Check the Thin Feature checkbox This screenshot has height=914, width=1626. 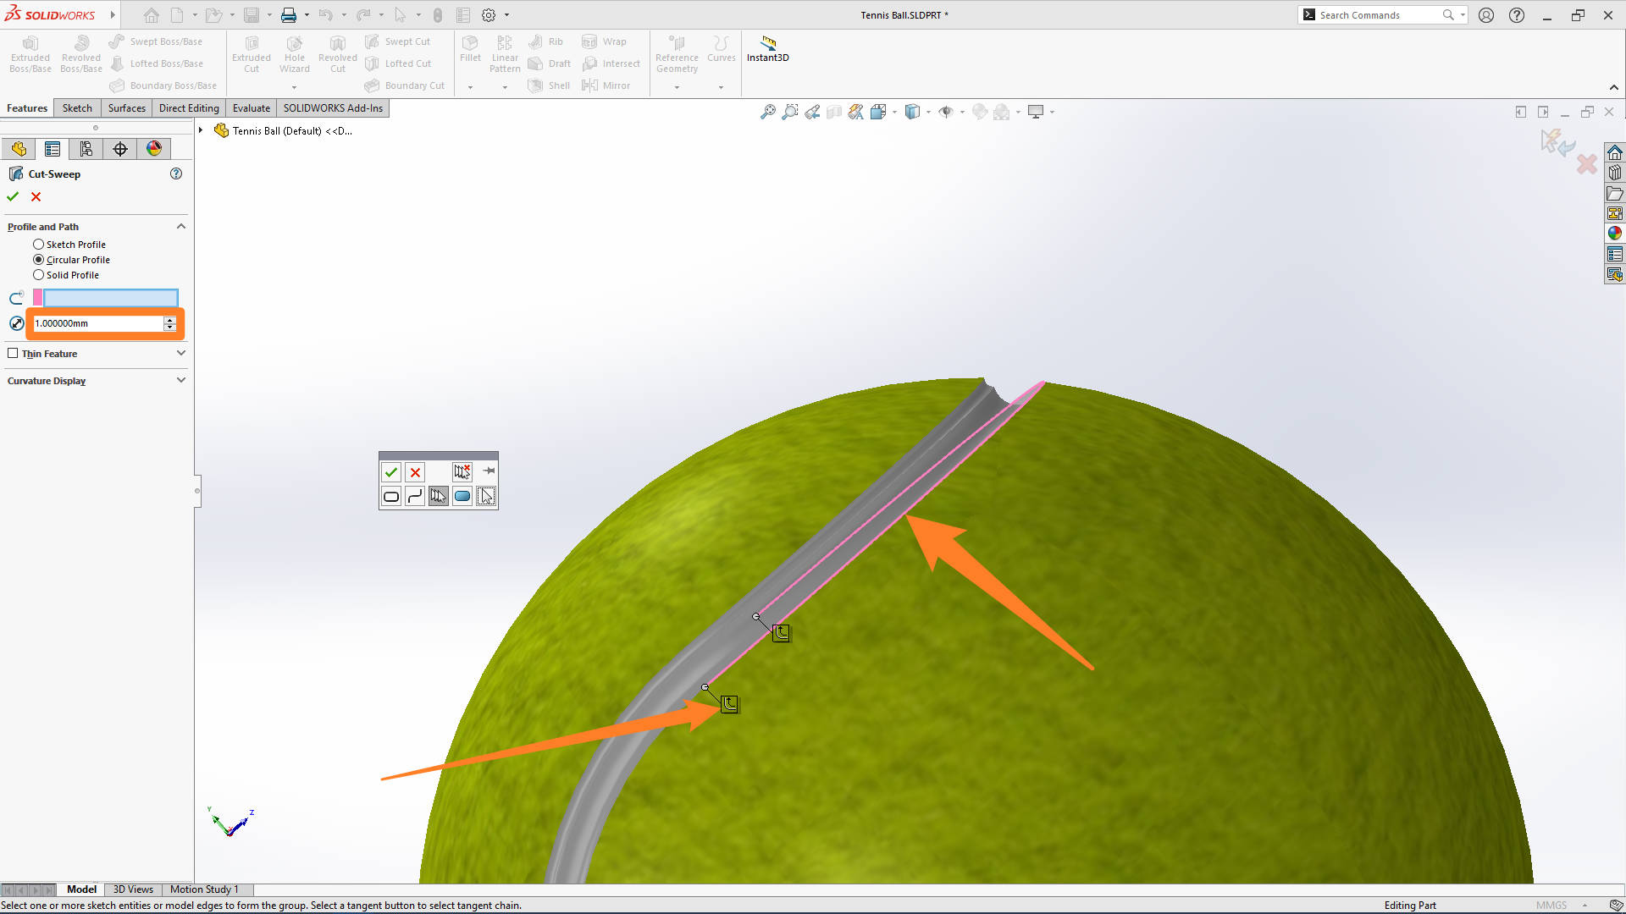click(14, 353)
